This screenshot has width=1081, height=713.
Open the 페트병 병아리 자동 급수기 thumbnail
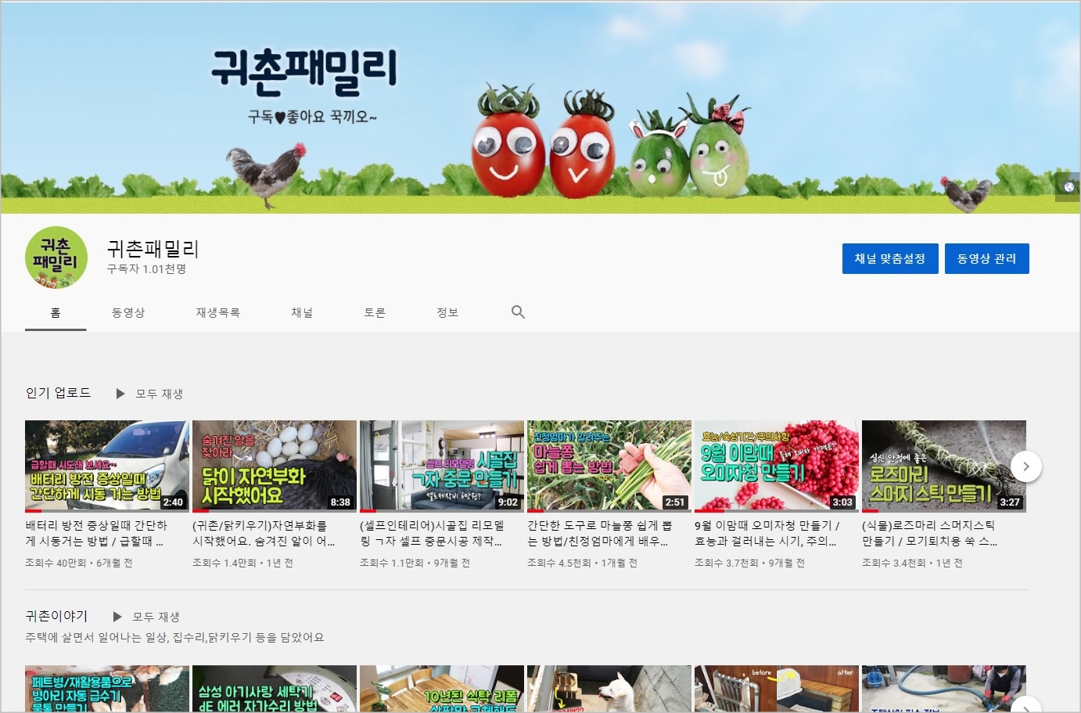click(x=107, y=689)
